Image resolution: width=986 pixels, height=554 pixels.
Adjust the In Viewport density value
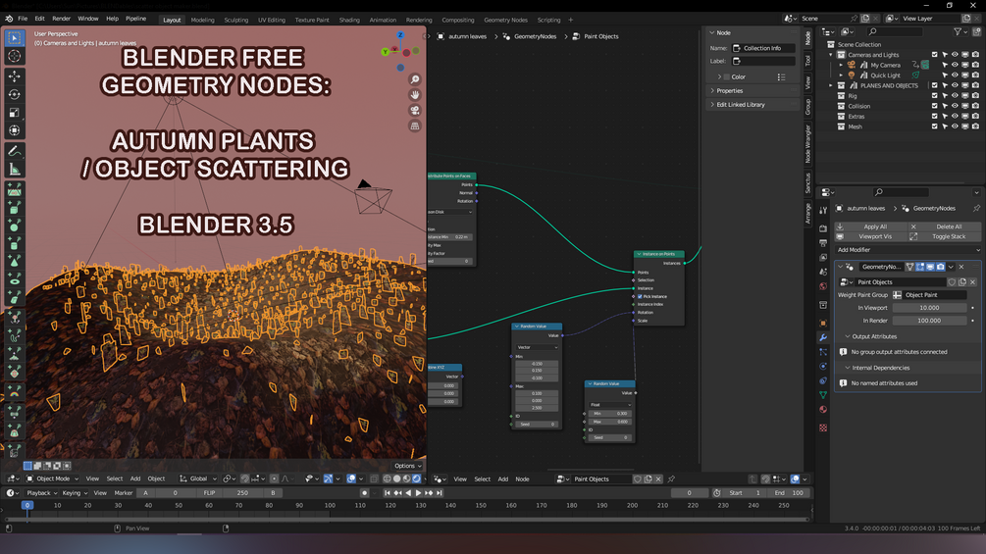(x=929, y=309)
